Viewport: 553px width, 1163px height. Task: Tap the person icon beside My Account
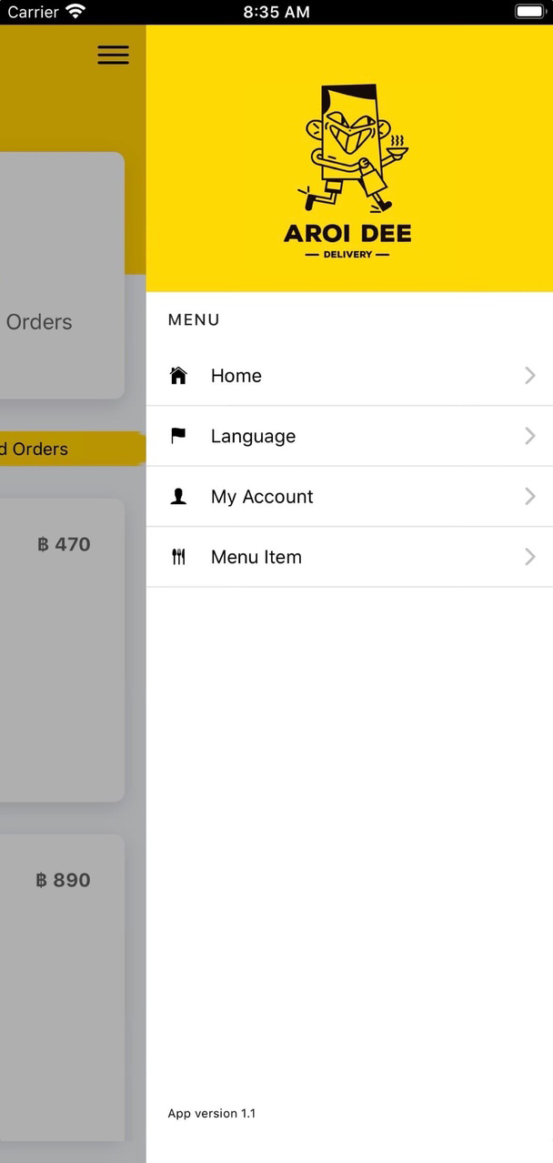[178, 497]
